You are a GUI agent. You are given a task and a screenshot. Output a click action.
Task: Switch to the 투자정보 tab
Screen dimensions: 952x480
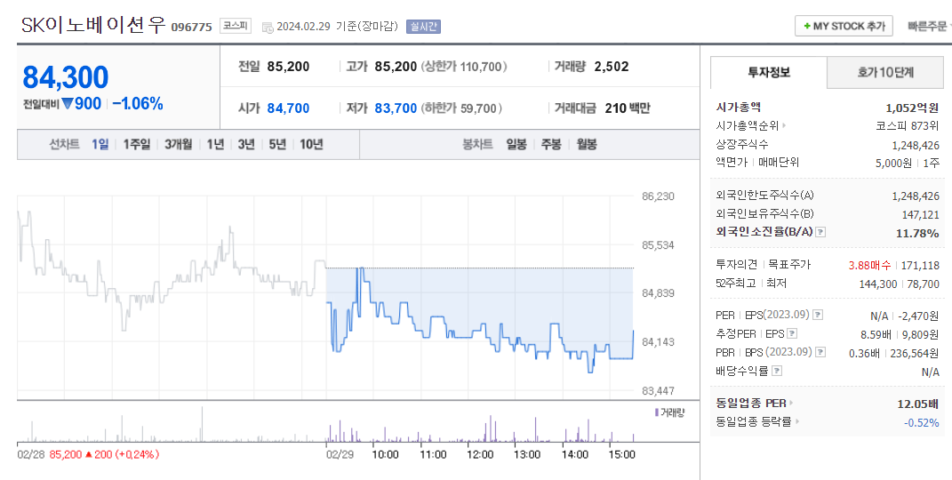pyautogui.click(x=769, y=73)
